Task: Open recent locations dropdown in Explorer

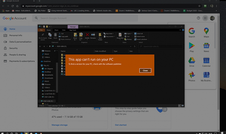Action: click(x=47, y=46)
